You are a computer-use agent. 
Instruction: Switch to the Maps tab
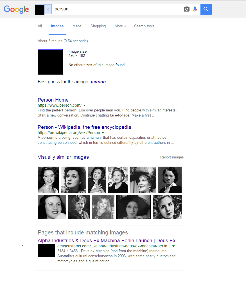[77, 26]
